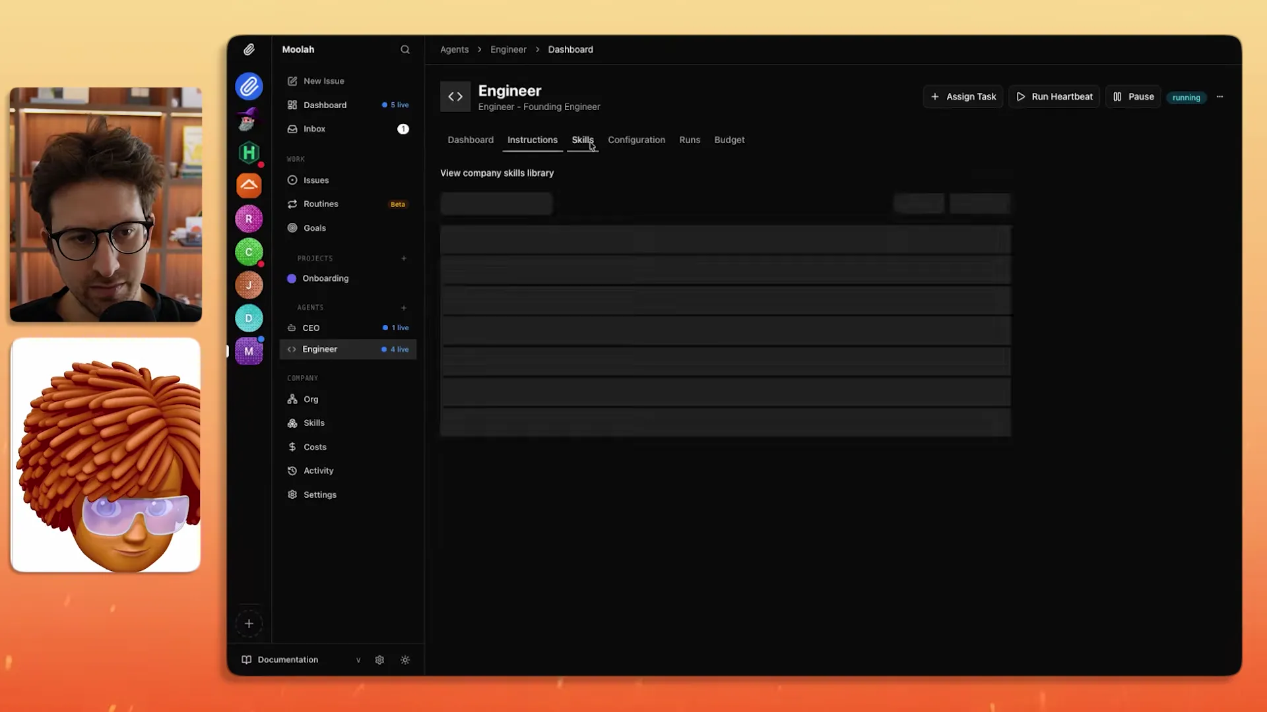Image resolution: width=1267 pixels, height=712 pixels.
Task: Add a new project with the Projects plus
Action: click(x=404, y=258)
